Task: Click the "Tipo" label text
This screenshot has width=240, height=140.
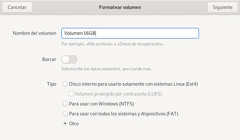Action: pos(52,84)
